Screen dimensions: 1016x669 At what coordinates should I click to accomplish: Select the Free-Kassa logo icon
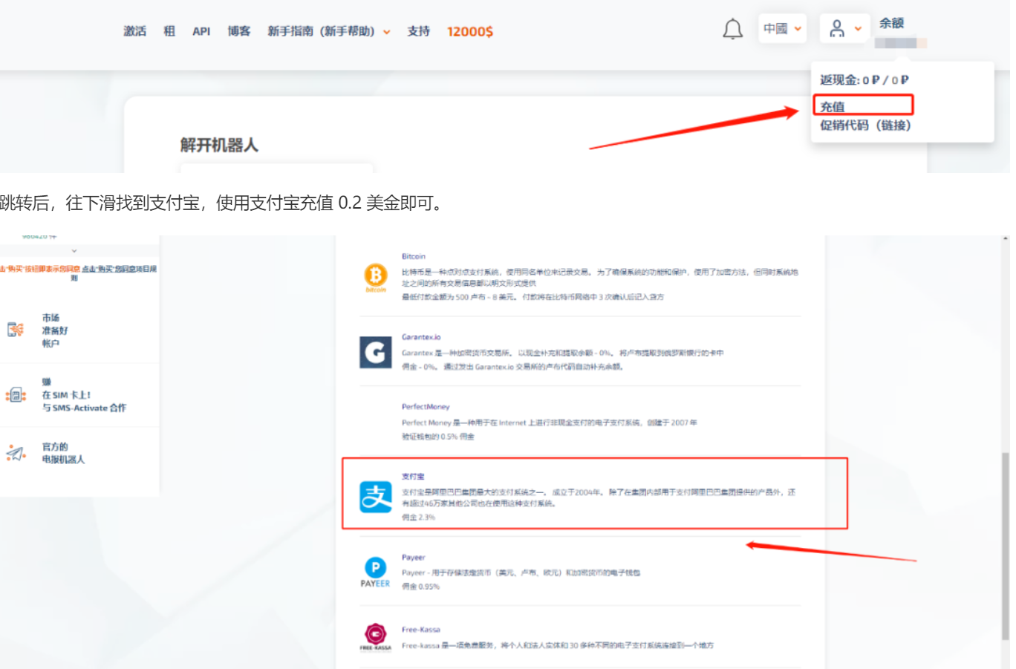[x=376, y=637]
